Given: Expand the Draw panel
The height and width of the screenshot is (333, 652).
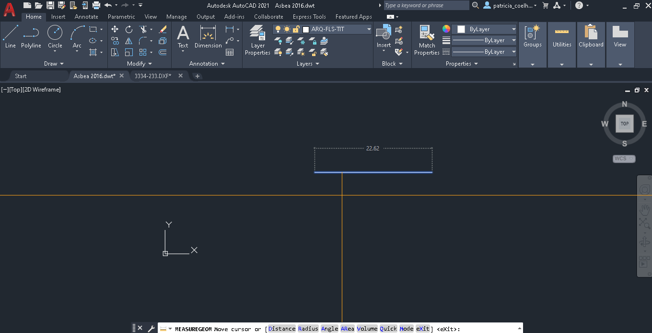Looking at the screenshot, I should [x=63, y=63].
